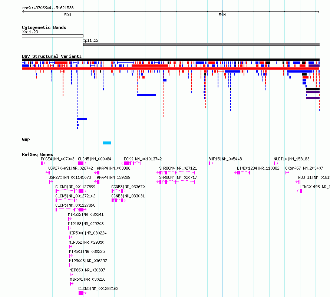Select the AKAP4|NM_139289 label
The height and width of the screenshot is (297, 330).
[x=113, y=177]
